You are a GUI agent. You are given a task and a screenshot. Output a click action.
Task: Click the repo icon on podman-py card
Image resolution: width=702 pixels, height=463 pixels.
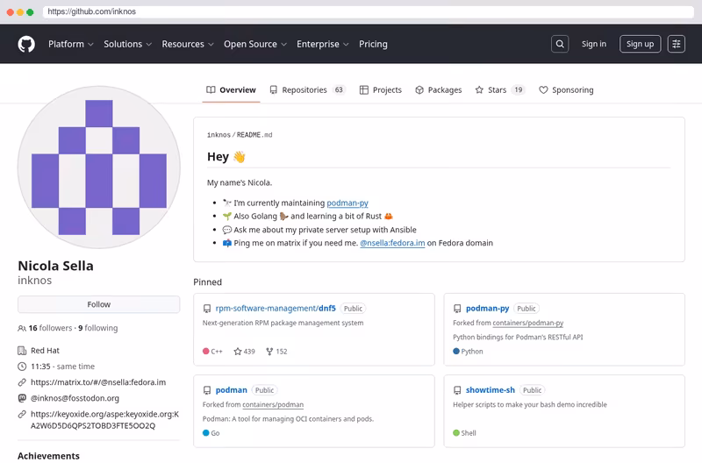pyautogui.click(x=457, y=309)
